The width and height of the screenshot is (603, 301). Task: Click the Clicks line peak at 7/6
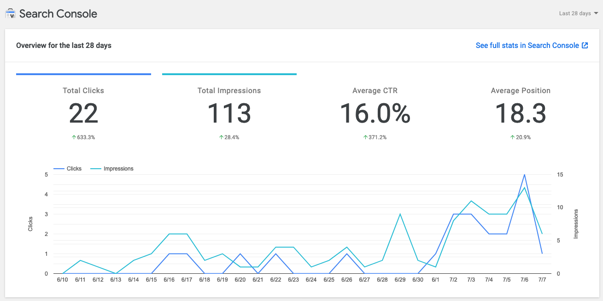pos(524,175)
